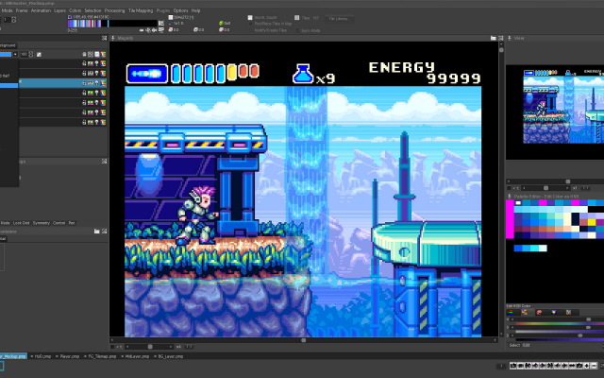
Task: Click Select below the HSB color sliders
Action: tap(514, 345)
